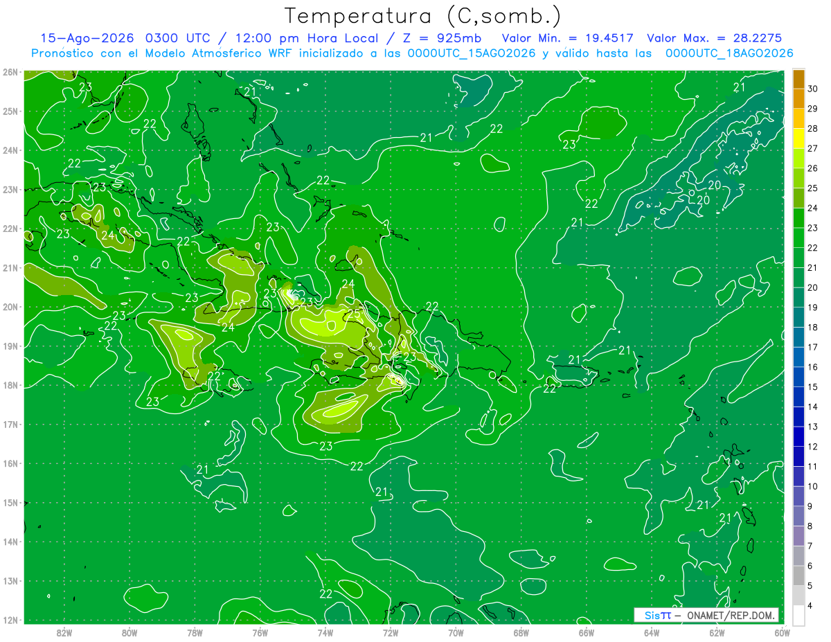Click the title 'Temperatura (C,somb.)'
Viewport: 831px width, 642px height.
(x=422, y=16)
